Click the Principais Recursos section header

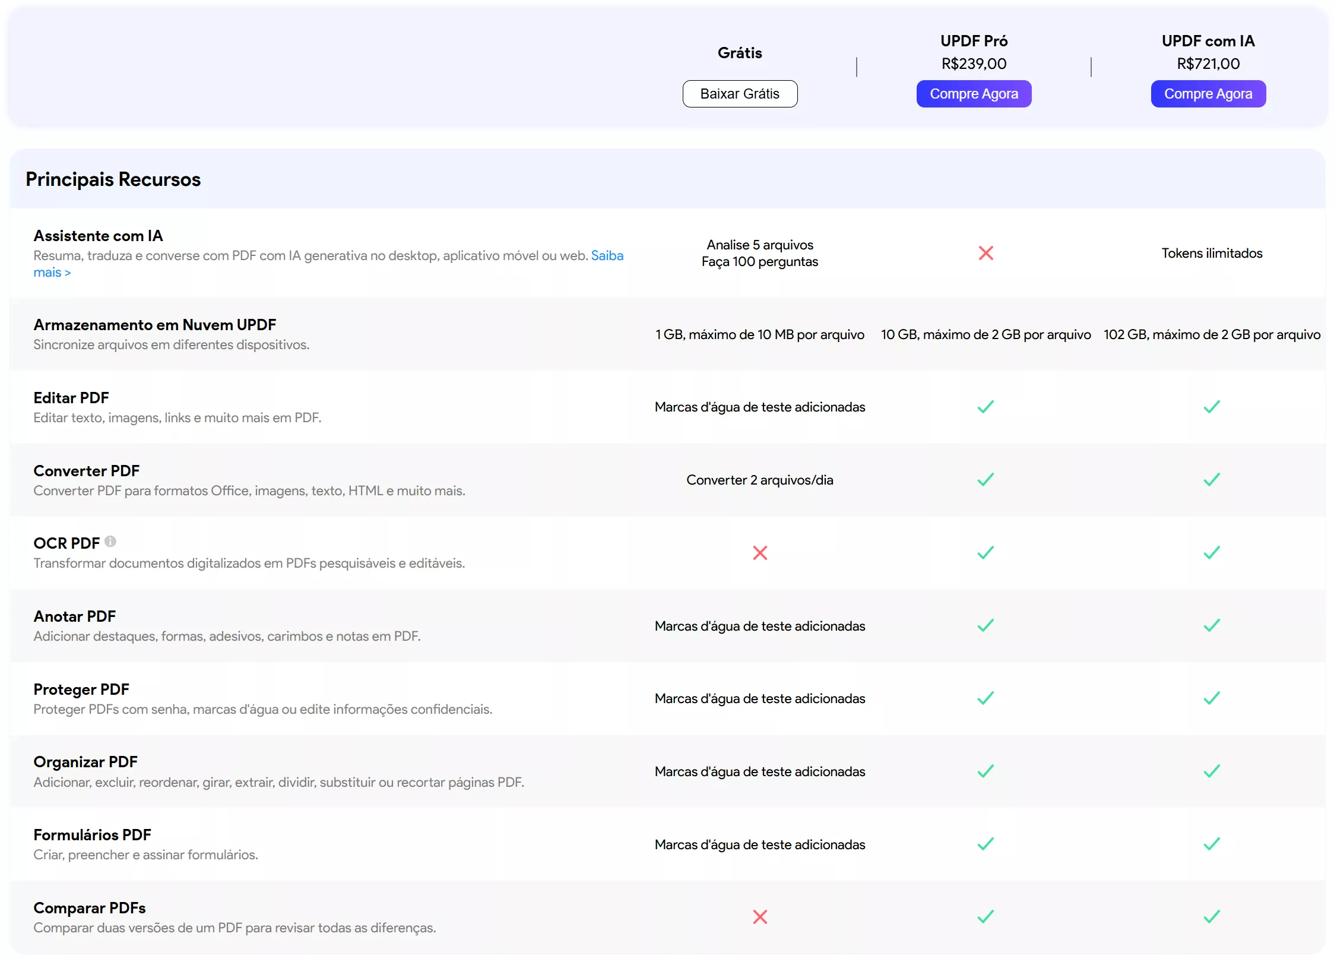click(113, 179)
